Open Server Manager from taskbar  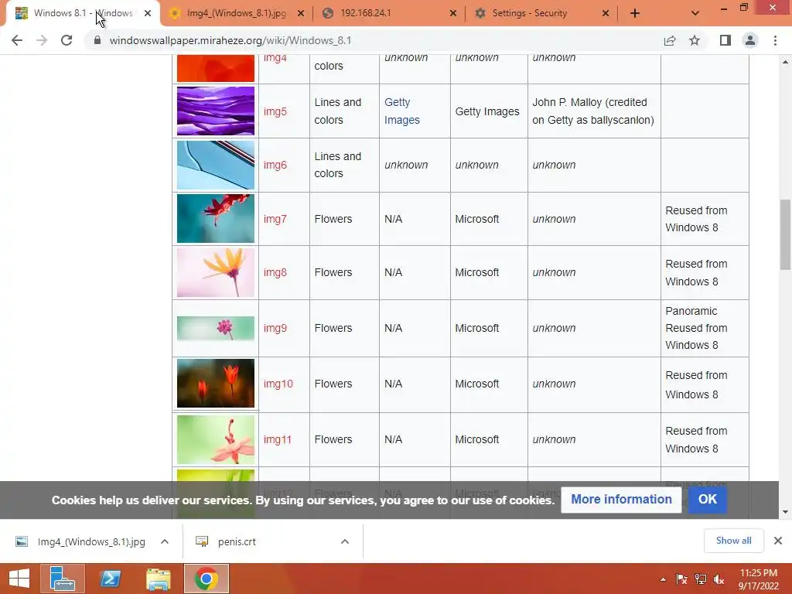pyautogui.click(x=63, y=579)
